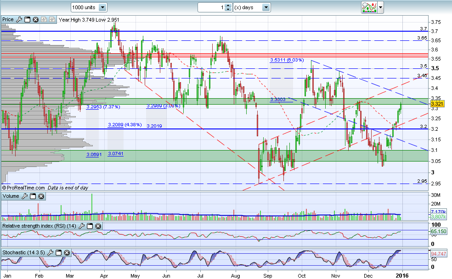
Task: Click the 3.75 price axis label
Action: [435, 22]
